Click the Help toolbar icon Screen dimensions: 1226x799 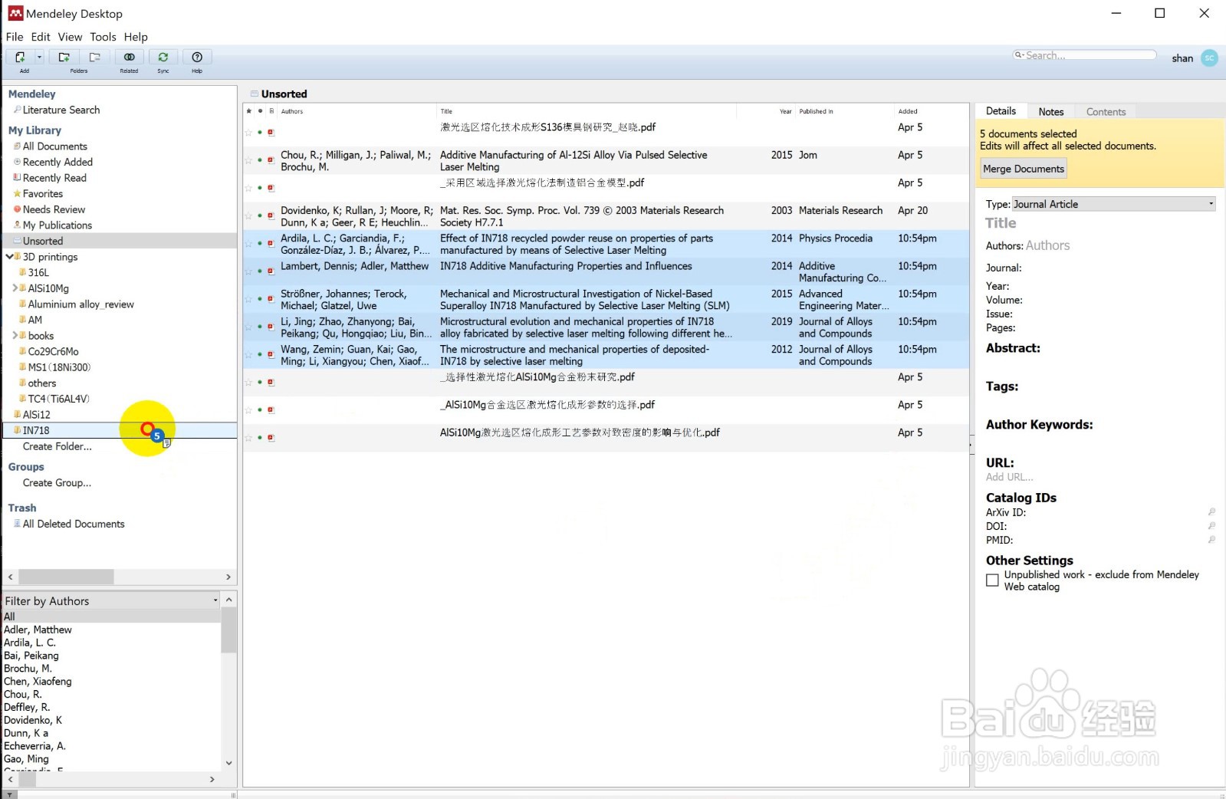(197, 57)
